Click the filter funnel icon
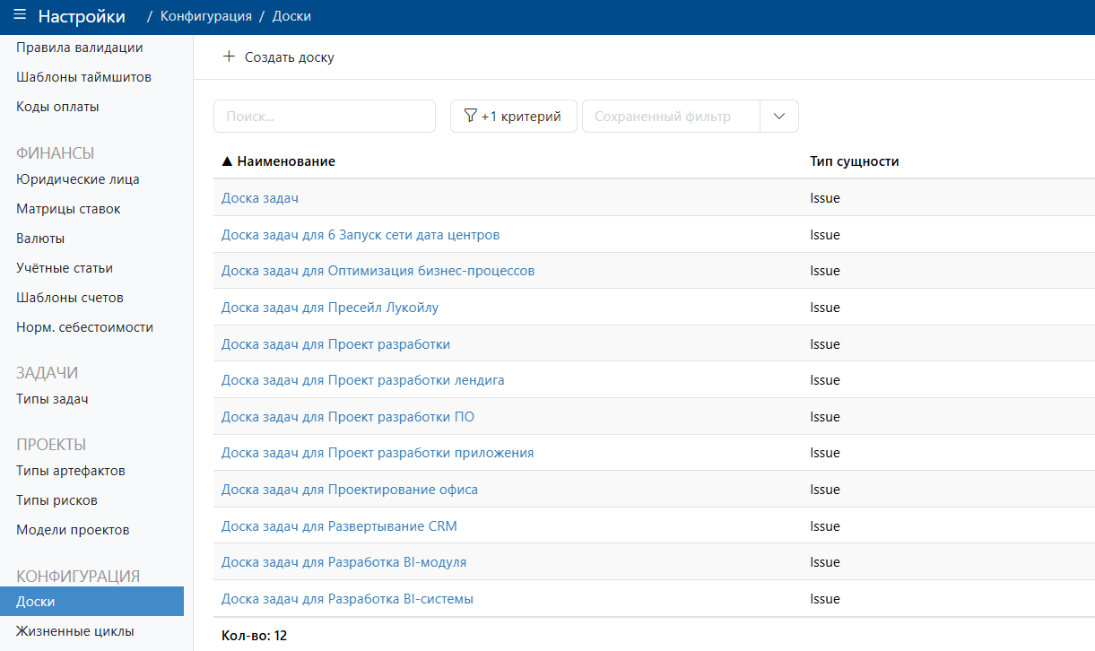This screenshot has width=1095, height=651. pos(470,116)
